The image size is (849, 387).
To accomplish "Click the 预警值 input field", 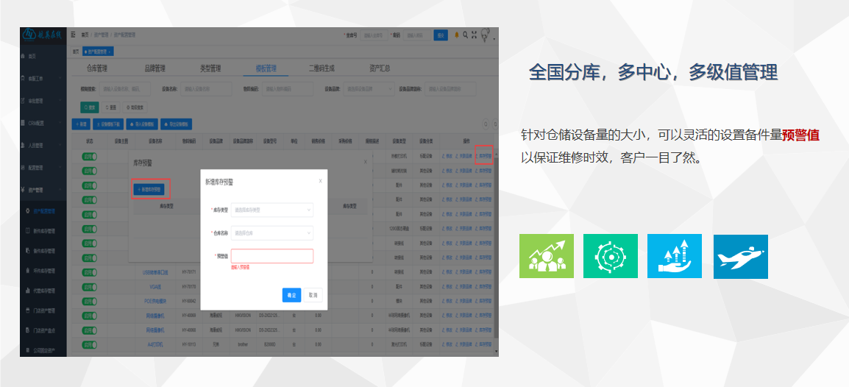I will (x=272, y=256).
